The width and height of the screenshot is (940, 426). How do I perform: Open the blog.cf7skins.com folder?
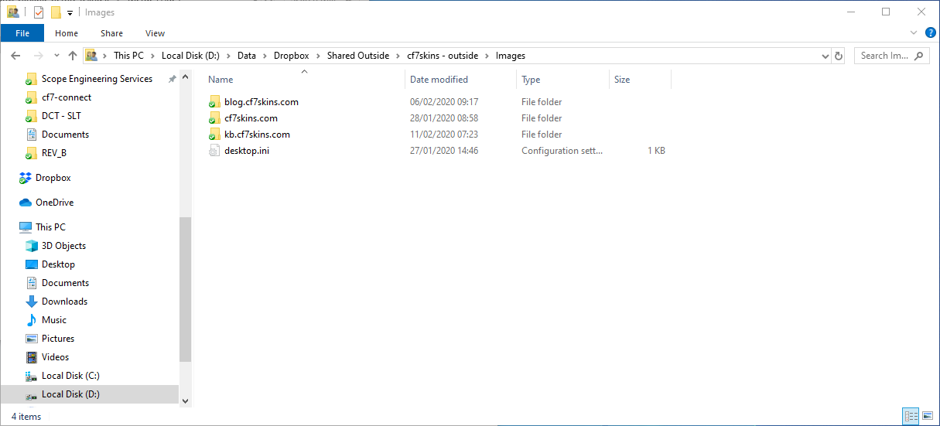pyautogui.click(x=261, y=102)
